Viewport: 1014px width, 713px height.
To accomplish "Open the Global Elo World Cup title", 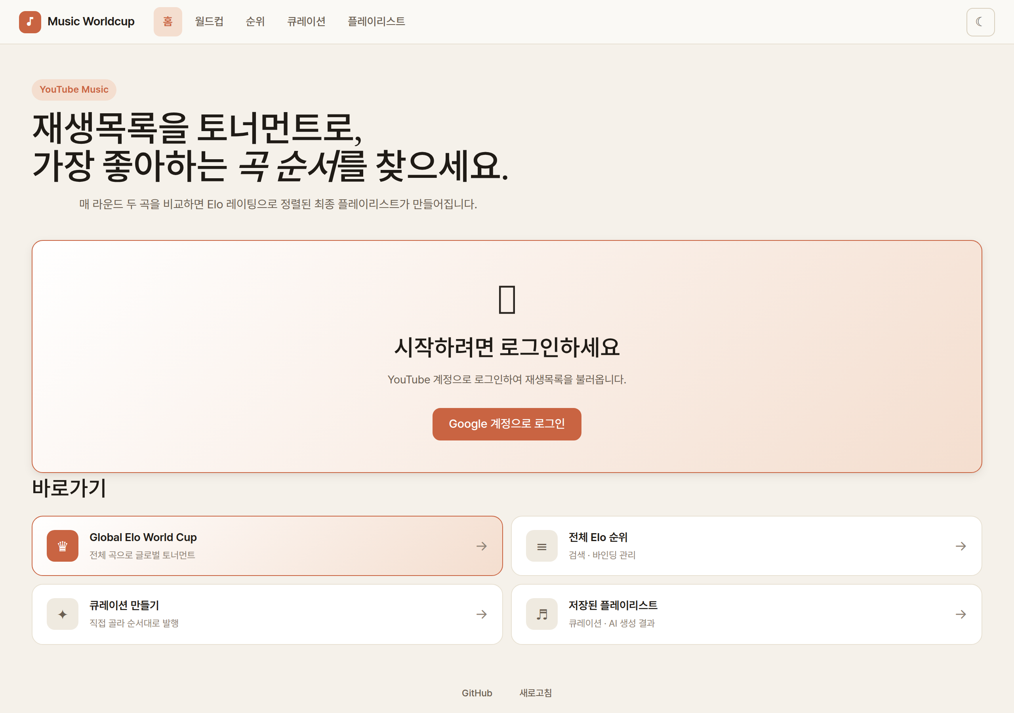I will (x=143, y=537).
